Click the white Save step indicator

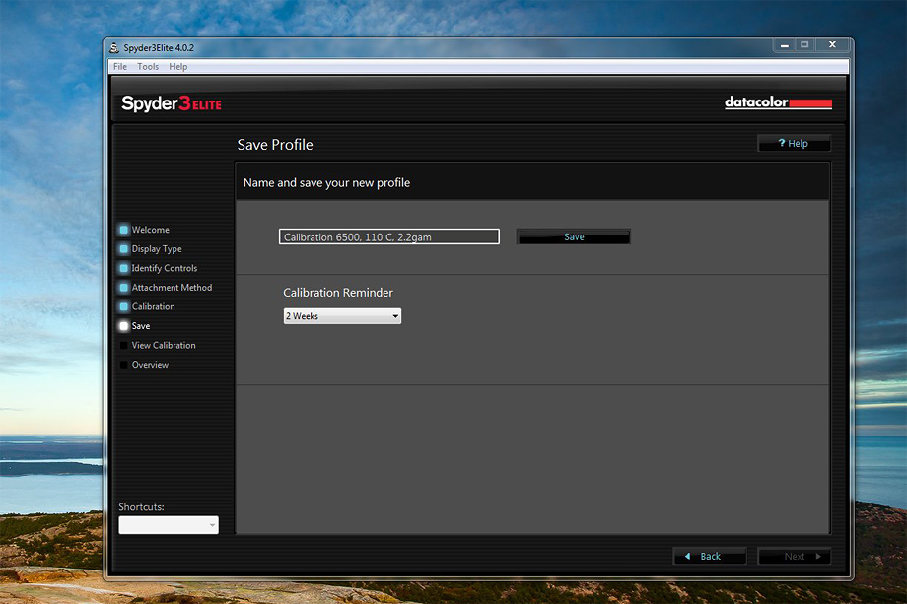pos(124,326)
